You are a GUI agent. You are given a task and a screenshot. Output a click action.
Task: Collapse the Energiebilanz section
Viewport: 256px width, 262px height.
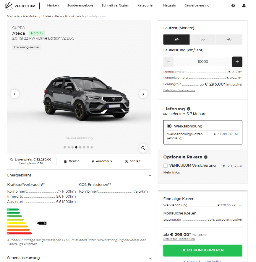coord(150,176)
